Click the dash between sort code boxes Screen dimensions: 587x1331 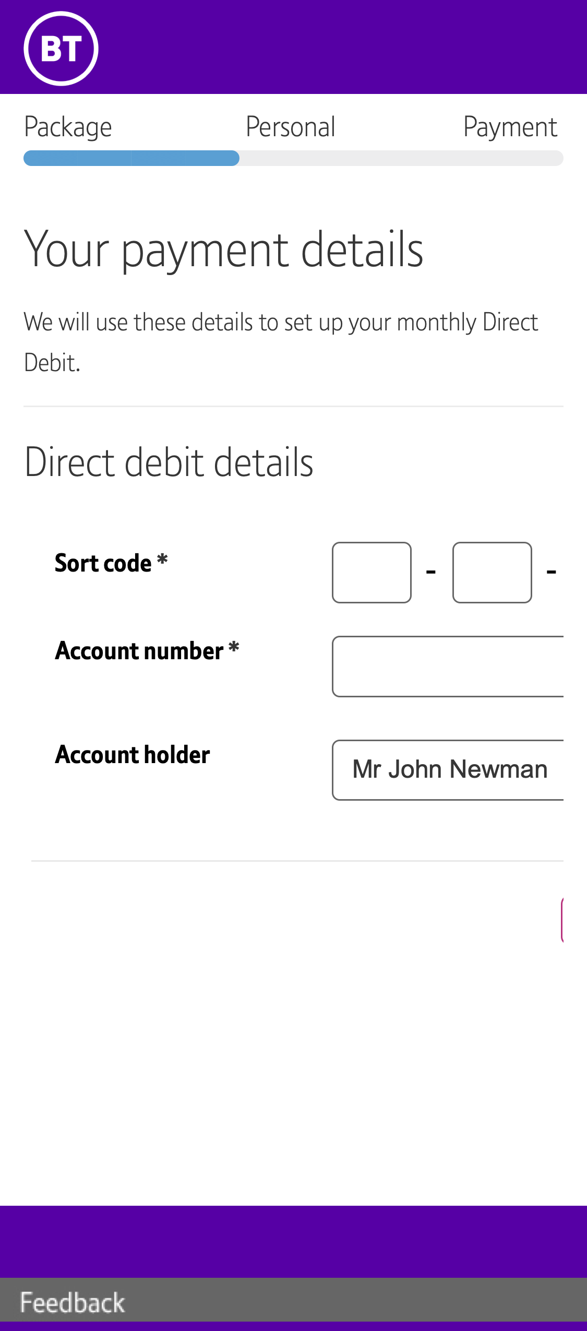pyautogui.click(x=430, y=572)
